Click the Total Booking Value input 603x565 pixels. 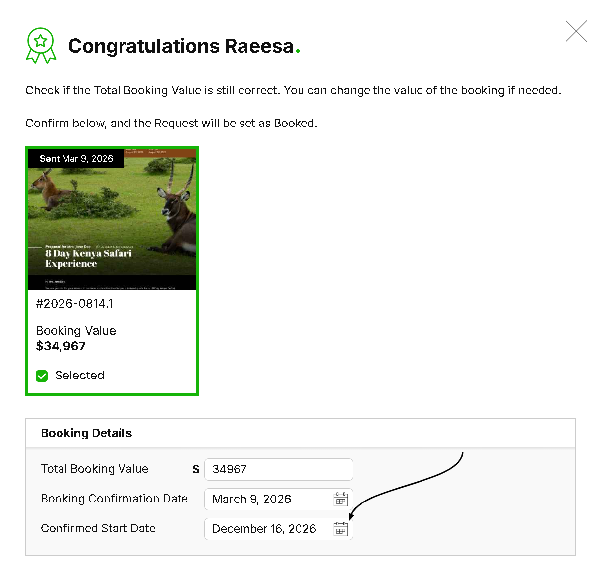(x=278, y=469)
